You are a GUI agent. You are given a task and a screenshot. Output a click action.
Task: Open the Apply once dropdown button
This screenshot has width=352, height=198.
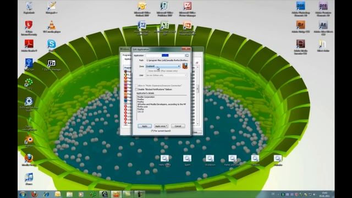coord(161,126)
